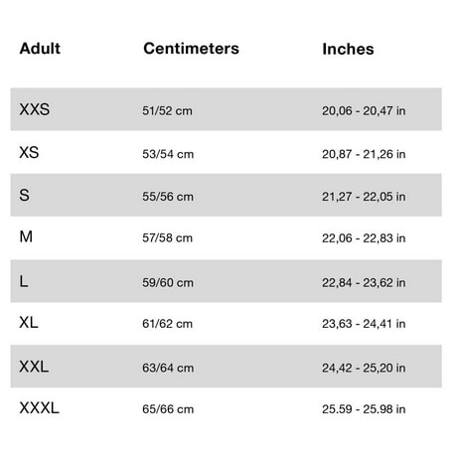Select the XL size label
The height and width of the screenshot is (459, 459).
click(x=29, y=323)
